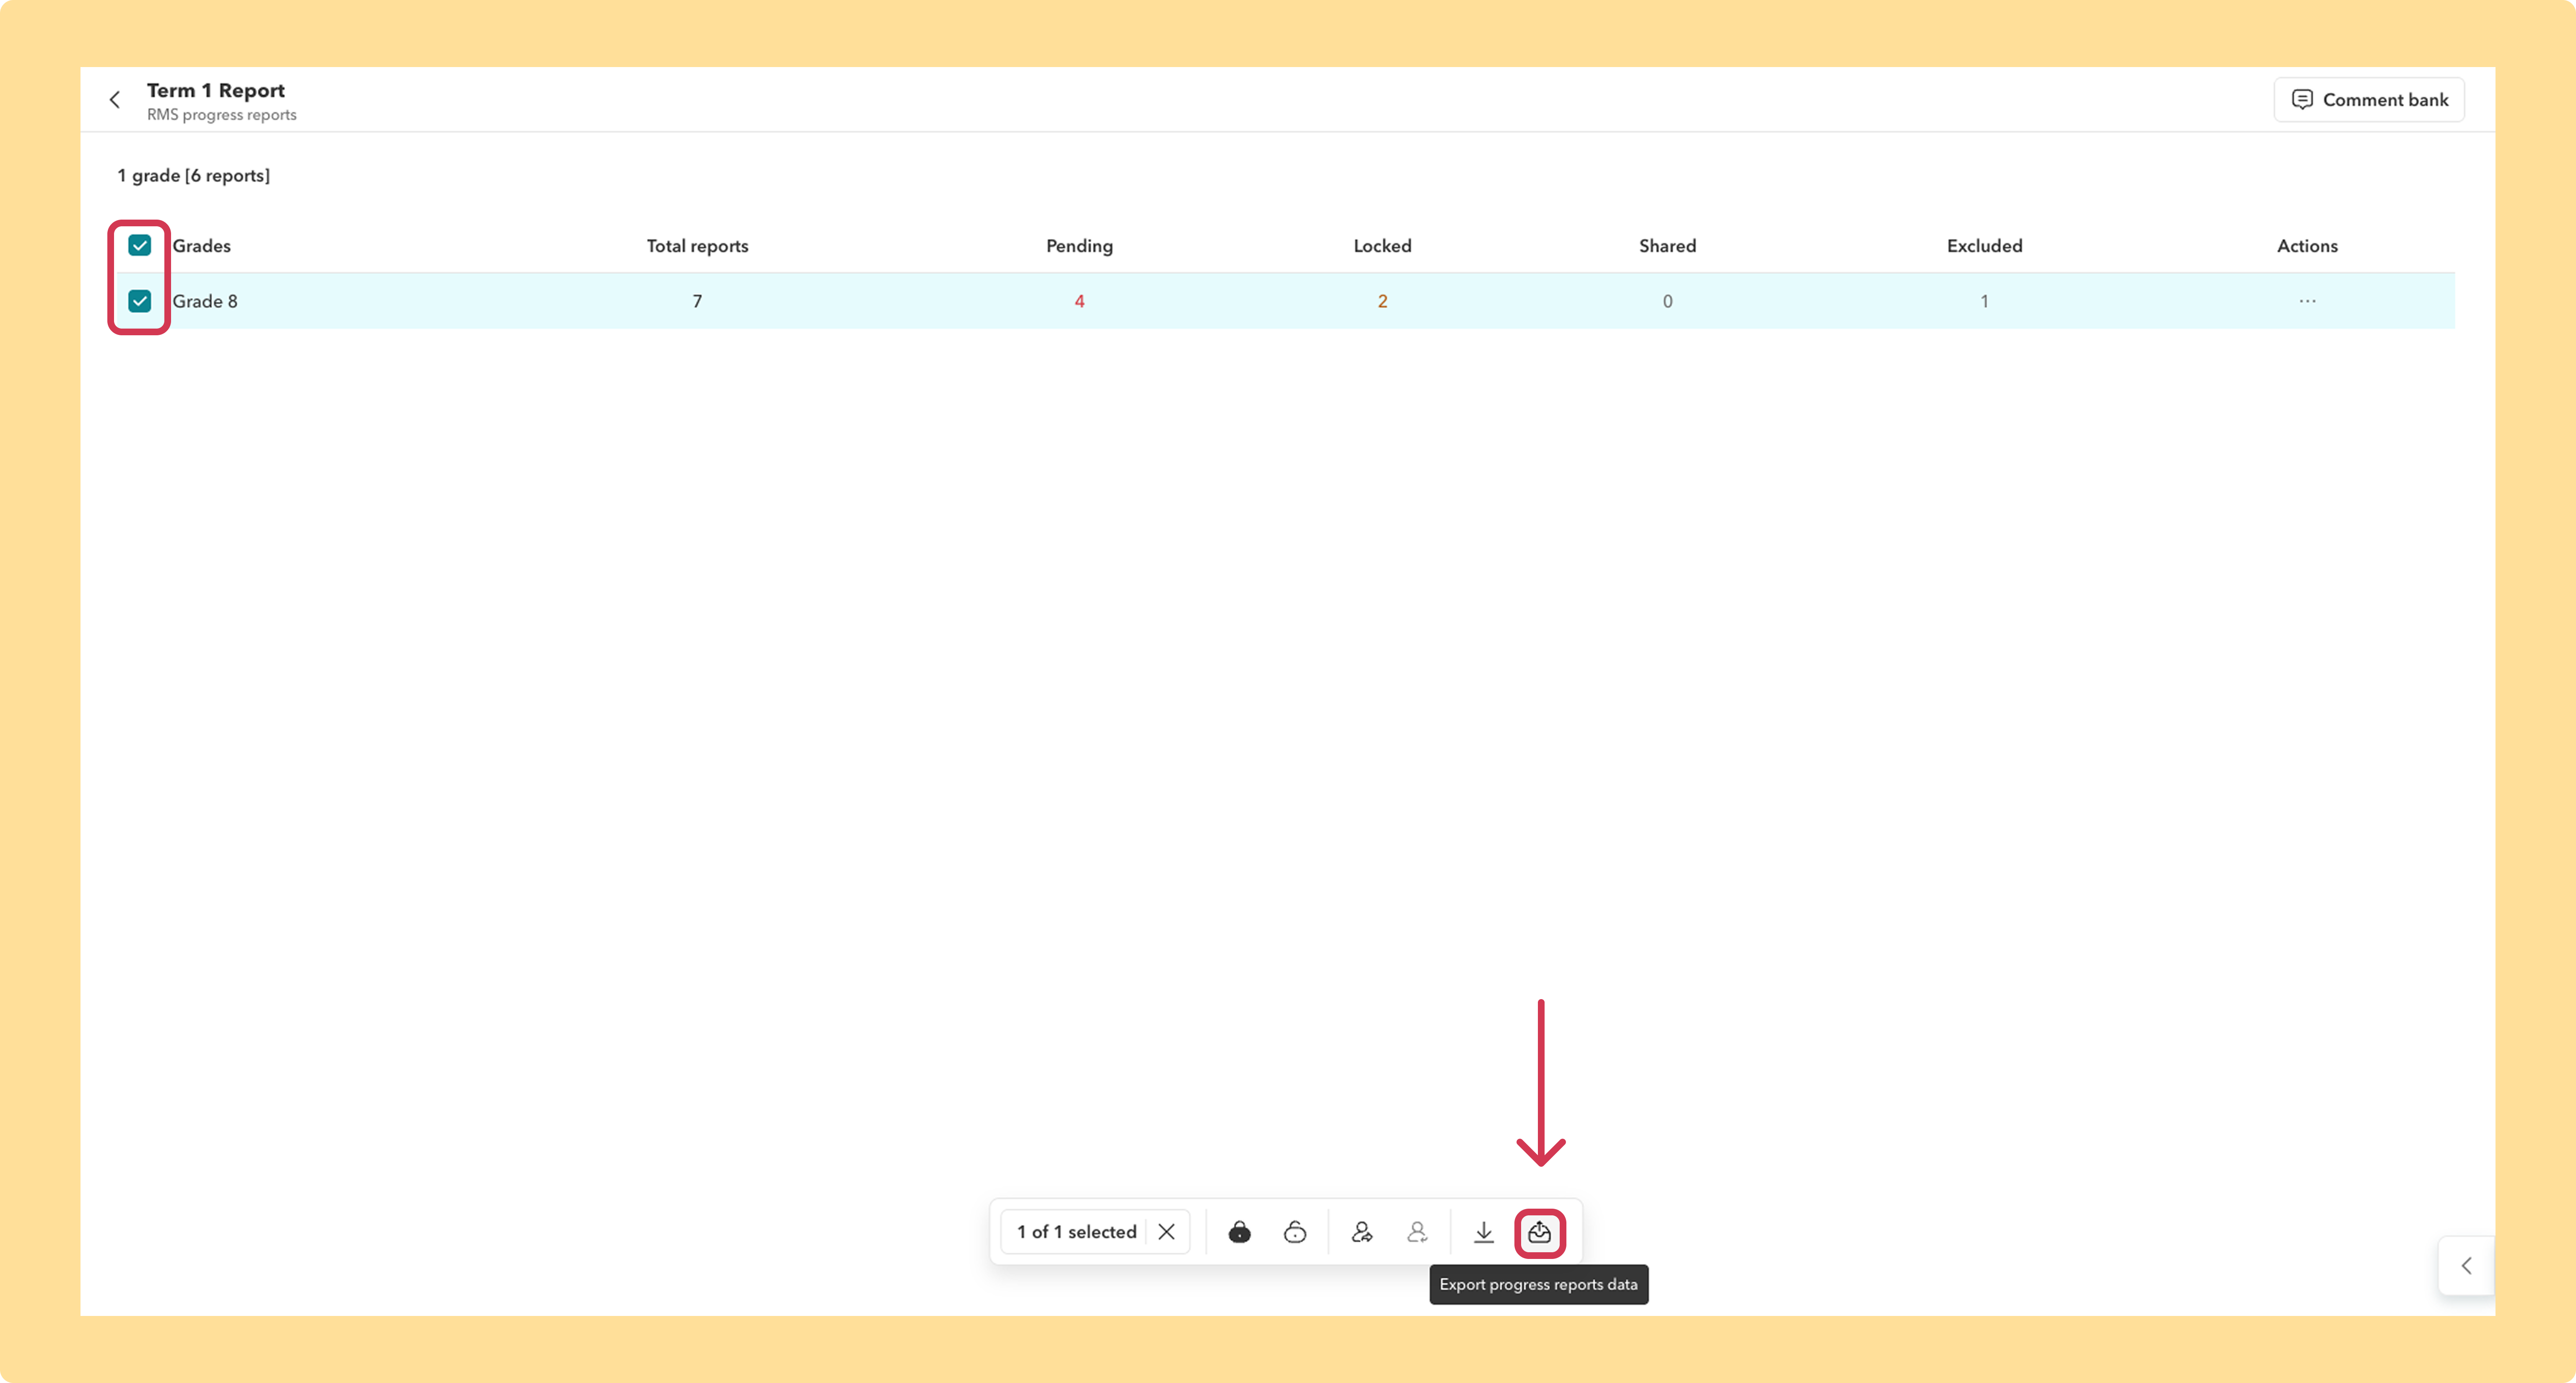
Task: Share selected reports using the person-arrow icon
Action: (x=1362, y=1232)
